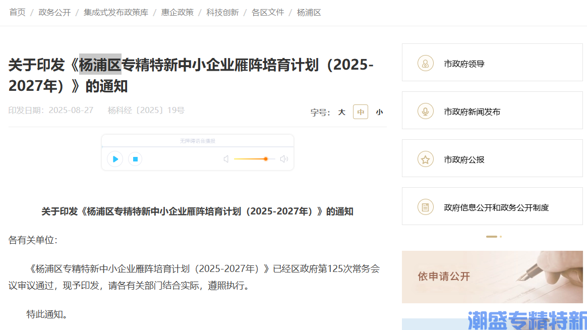
Task: Click the 依申请公开 banner image
Action: click(x=492, y=277)
